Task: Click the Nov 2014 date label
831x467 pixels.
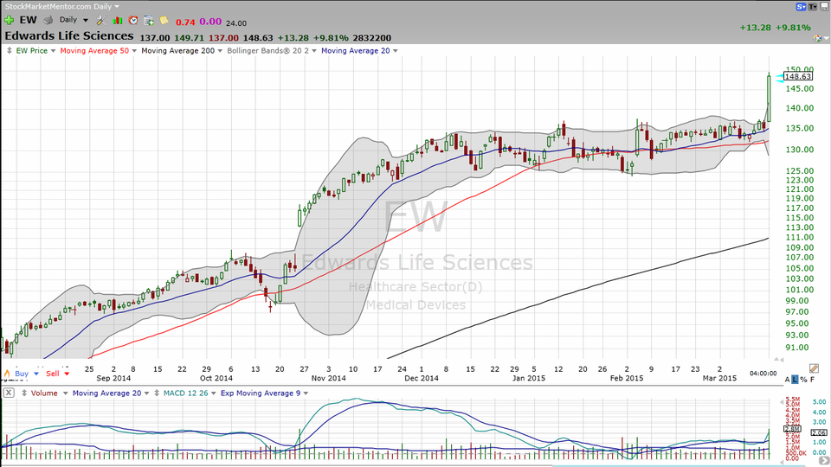Action: pos(329,378)
